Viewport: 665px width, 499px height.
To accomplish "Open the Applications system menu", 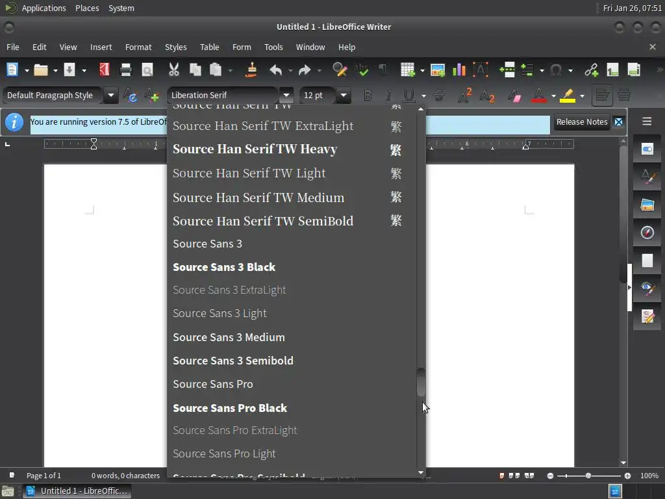I will click(44, 8).
